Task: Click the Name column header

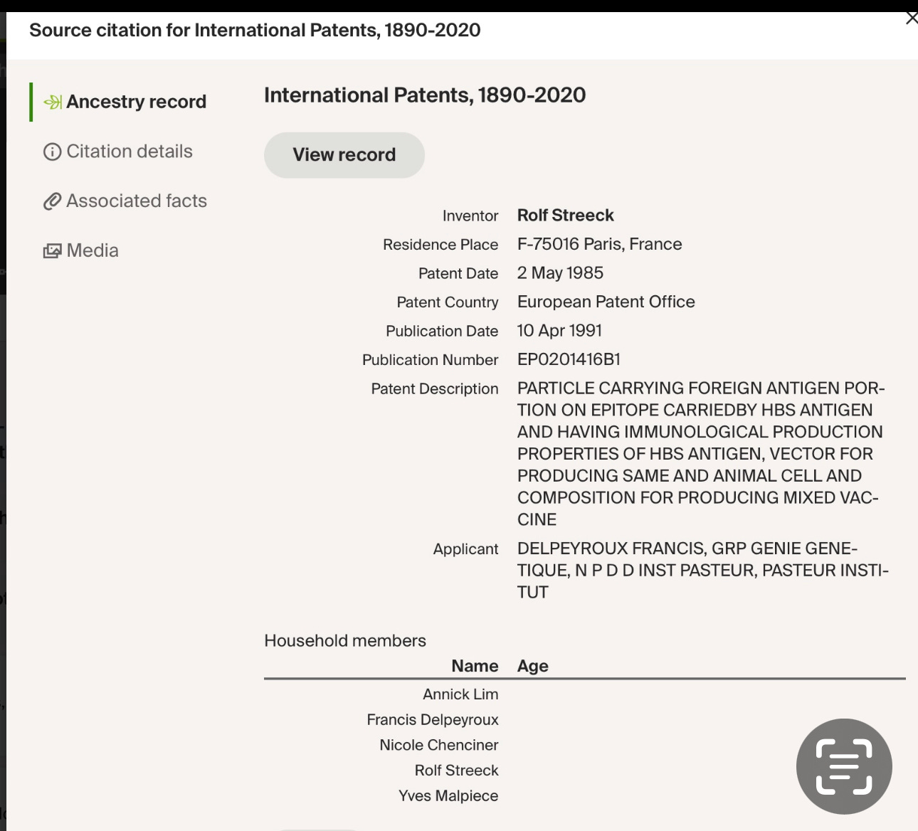Action: (475, 666)
